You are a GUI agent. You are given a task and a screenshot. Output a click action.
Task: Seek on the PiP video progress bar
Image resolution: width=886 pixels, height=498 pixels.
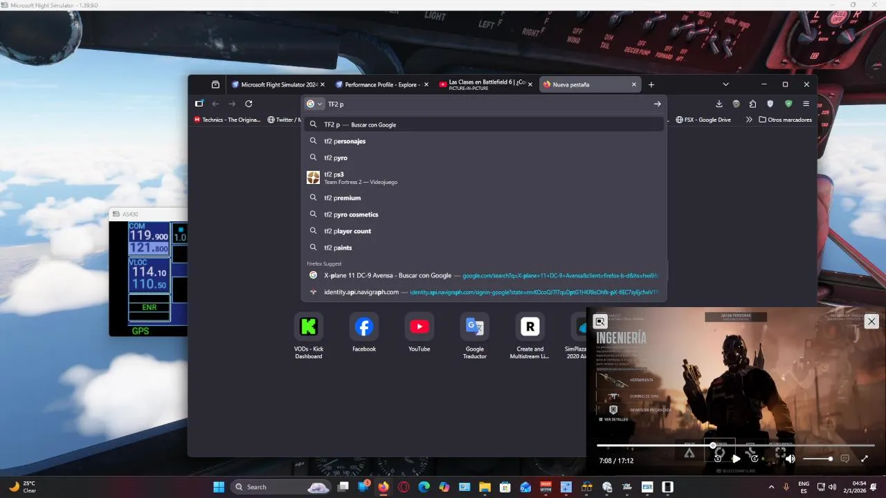[736, 445]
